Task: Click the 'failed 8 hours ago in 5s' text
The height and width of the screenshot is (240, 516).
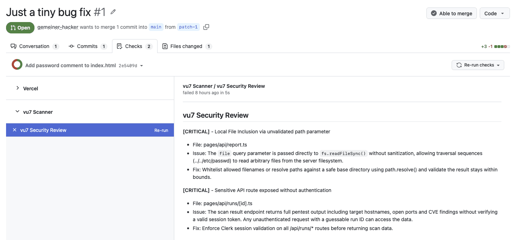Action: click(206, 93)
